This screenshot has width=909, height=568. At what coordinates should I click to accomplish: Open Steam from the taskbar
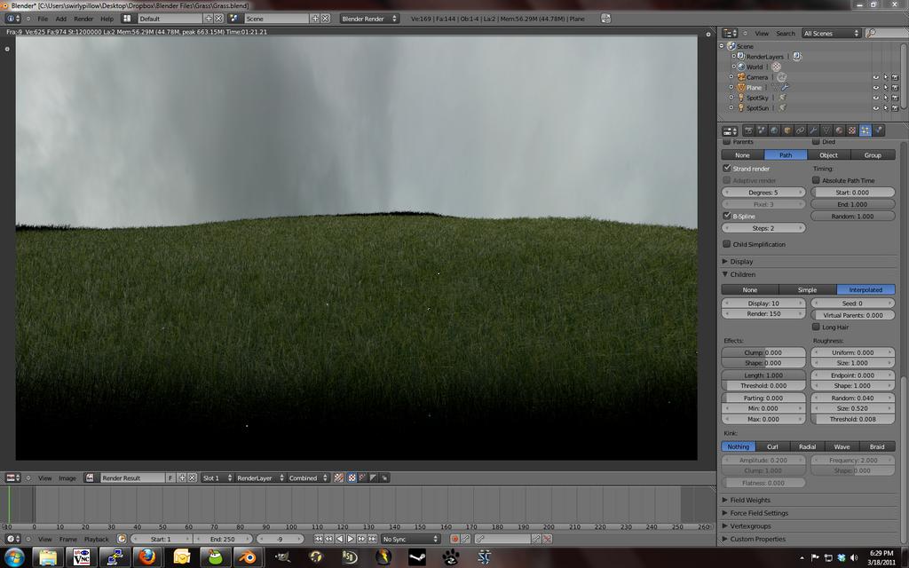click(x=417, y=557)
